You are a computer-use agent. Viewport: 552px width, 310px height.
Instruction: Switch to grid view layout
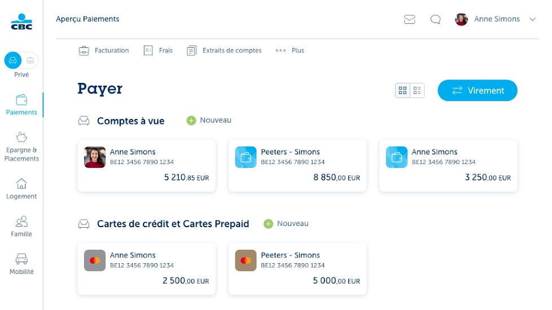pyautogui.click(x=402, y=90)
